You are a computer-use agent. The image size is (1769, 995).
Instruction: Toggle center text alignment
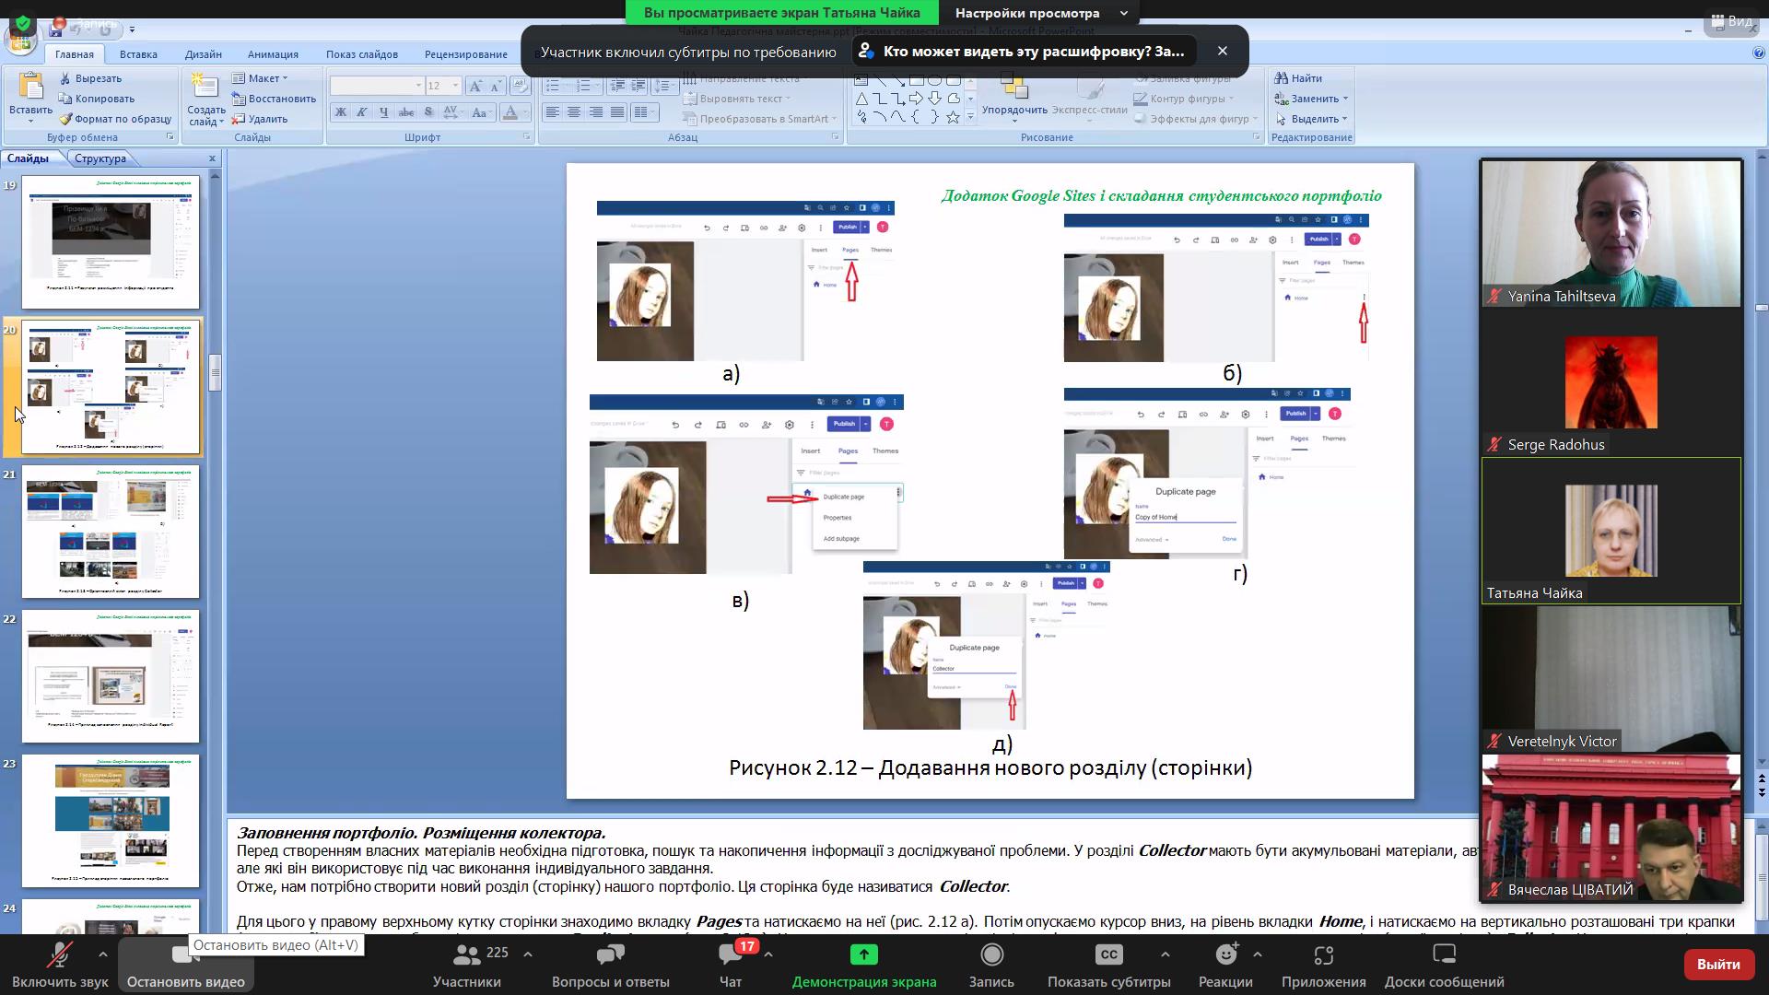[574, 112]
